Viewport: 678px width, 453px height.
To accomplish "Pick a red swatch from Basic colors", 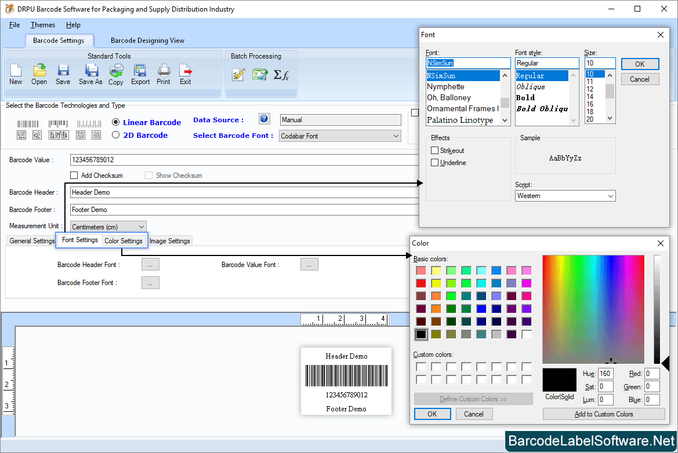I will coord(422,283).
